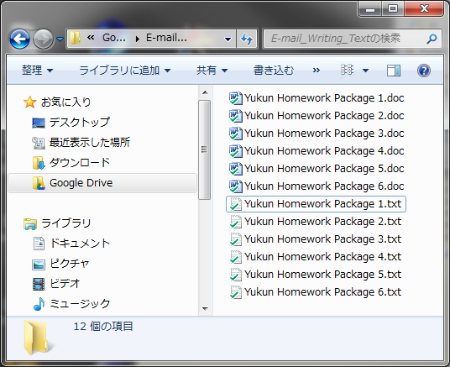Click the refresh icon beside the address bar

click(x=247, y=39)
